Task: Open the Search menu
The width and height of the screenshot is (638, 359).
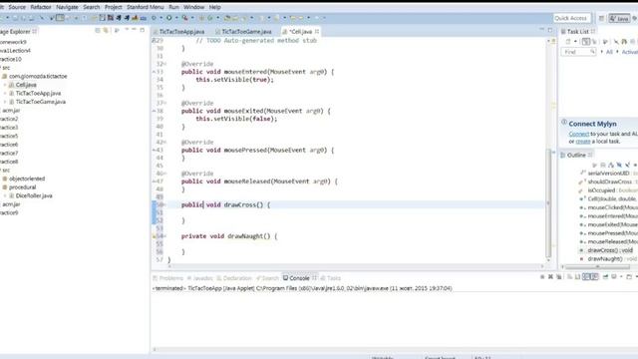Action: (91, 7)
